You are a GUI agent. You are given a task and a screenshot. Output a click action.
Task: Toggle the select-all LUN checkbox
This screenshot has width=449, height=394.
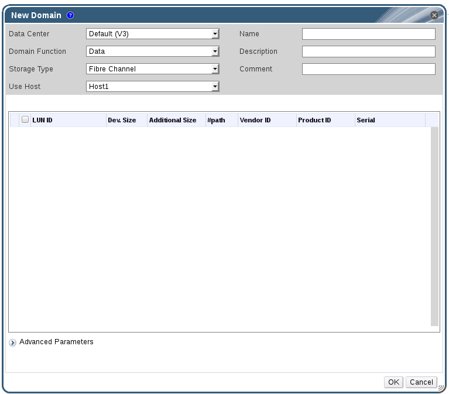click(25, 119)
